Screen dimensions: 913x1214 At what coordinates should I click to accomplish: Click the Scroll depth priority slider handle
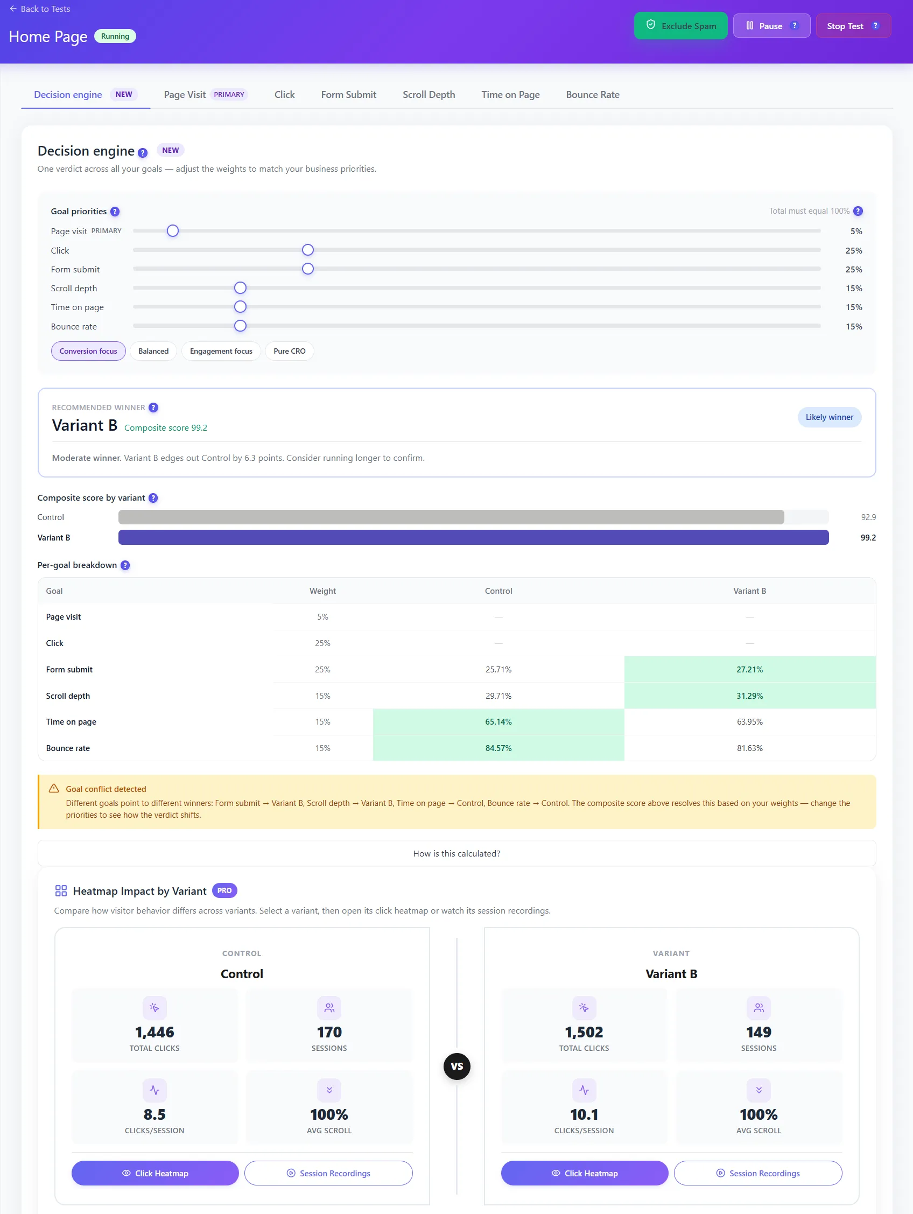pyautogui.click(x=240, y=288)
